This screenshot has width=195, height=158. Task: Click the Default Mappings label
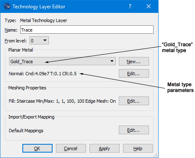[x=26, y=131]
